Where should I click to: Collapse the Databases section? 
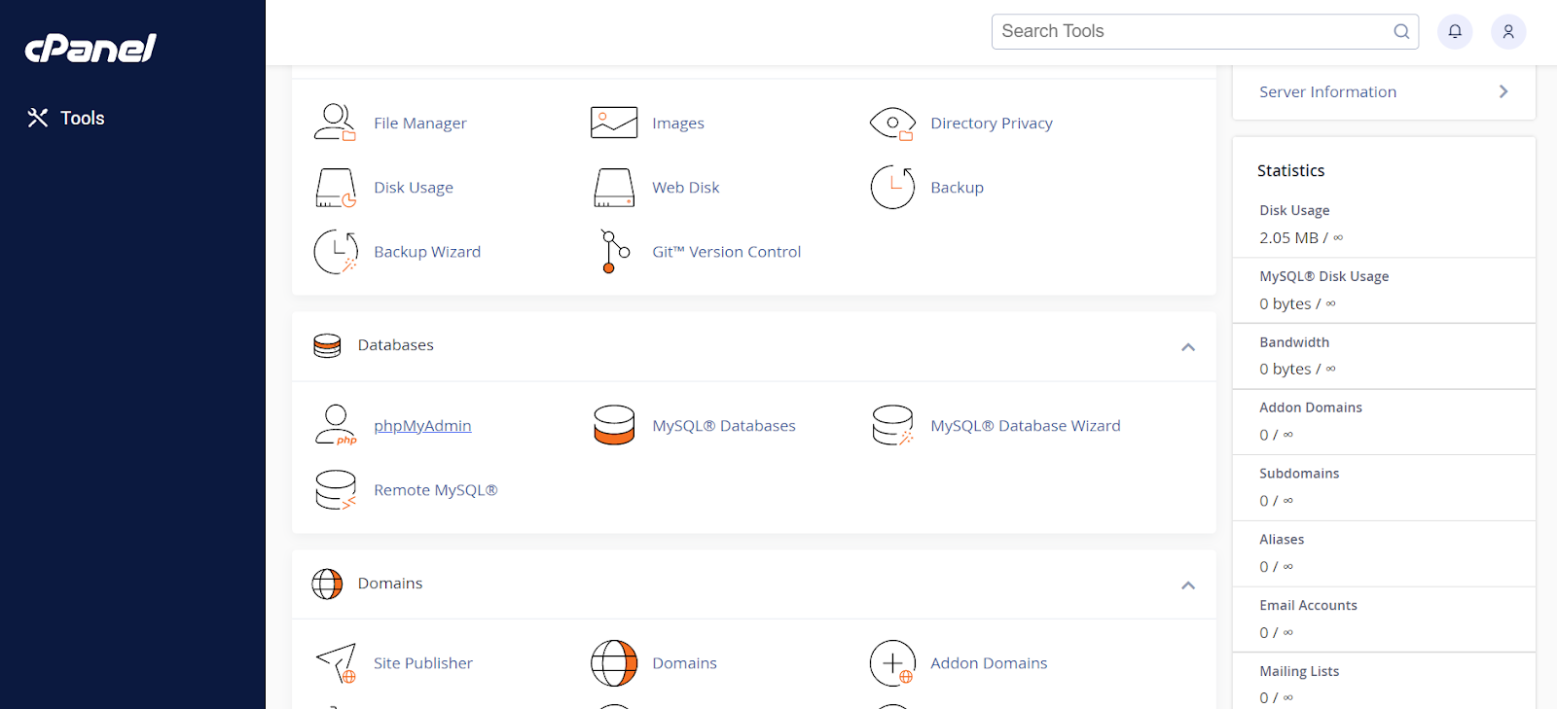(1188, 347)
